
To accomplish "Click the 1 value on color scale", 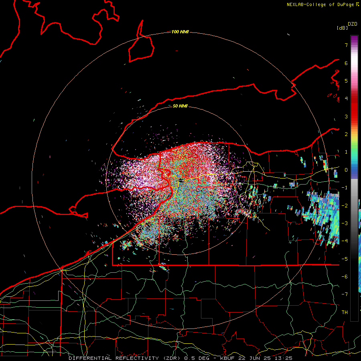I will pos(346,152).
